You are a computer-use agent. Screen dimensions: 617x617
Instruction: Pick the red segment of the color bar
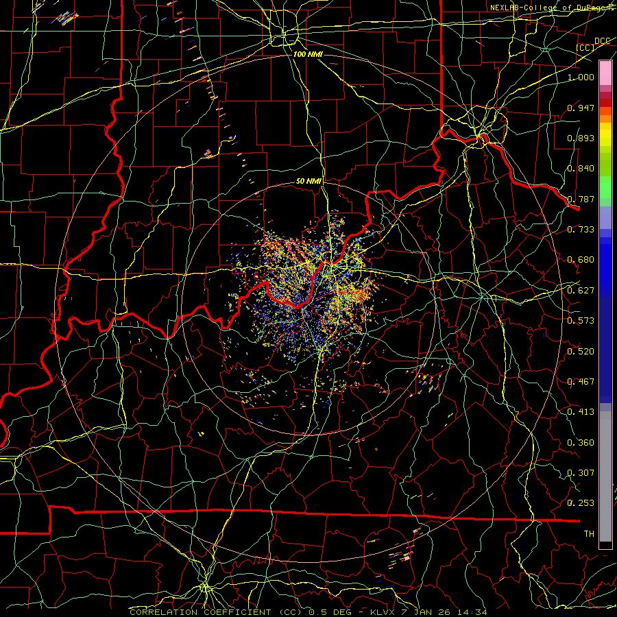pyautogui.click(x=605, y=102)
